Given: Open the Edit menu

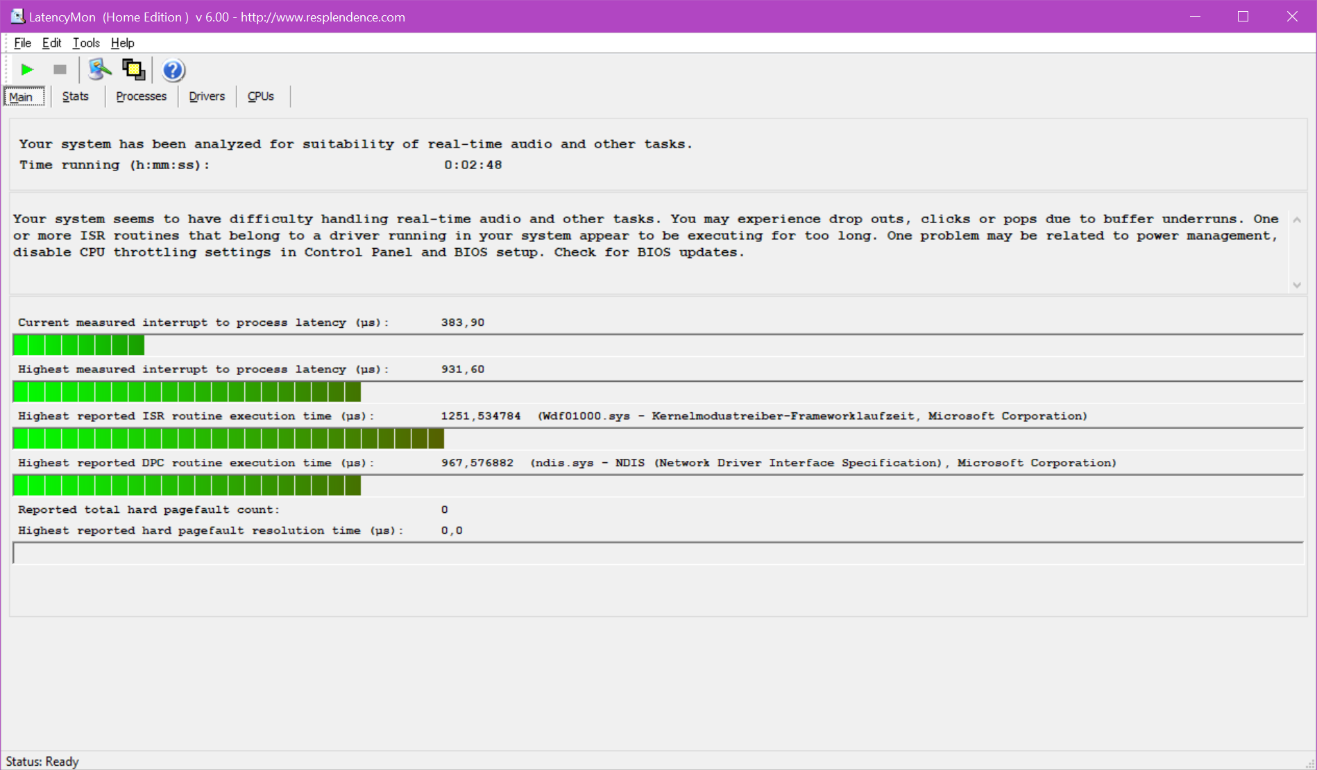Looking at the screenshot, I should pos(51,43).
